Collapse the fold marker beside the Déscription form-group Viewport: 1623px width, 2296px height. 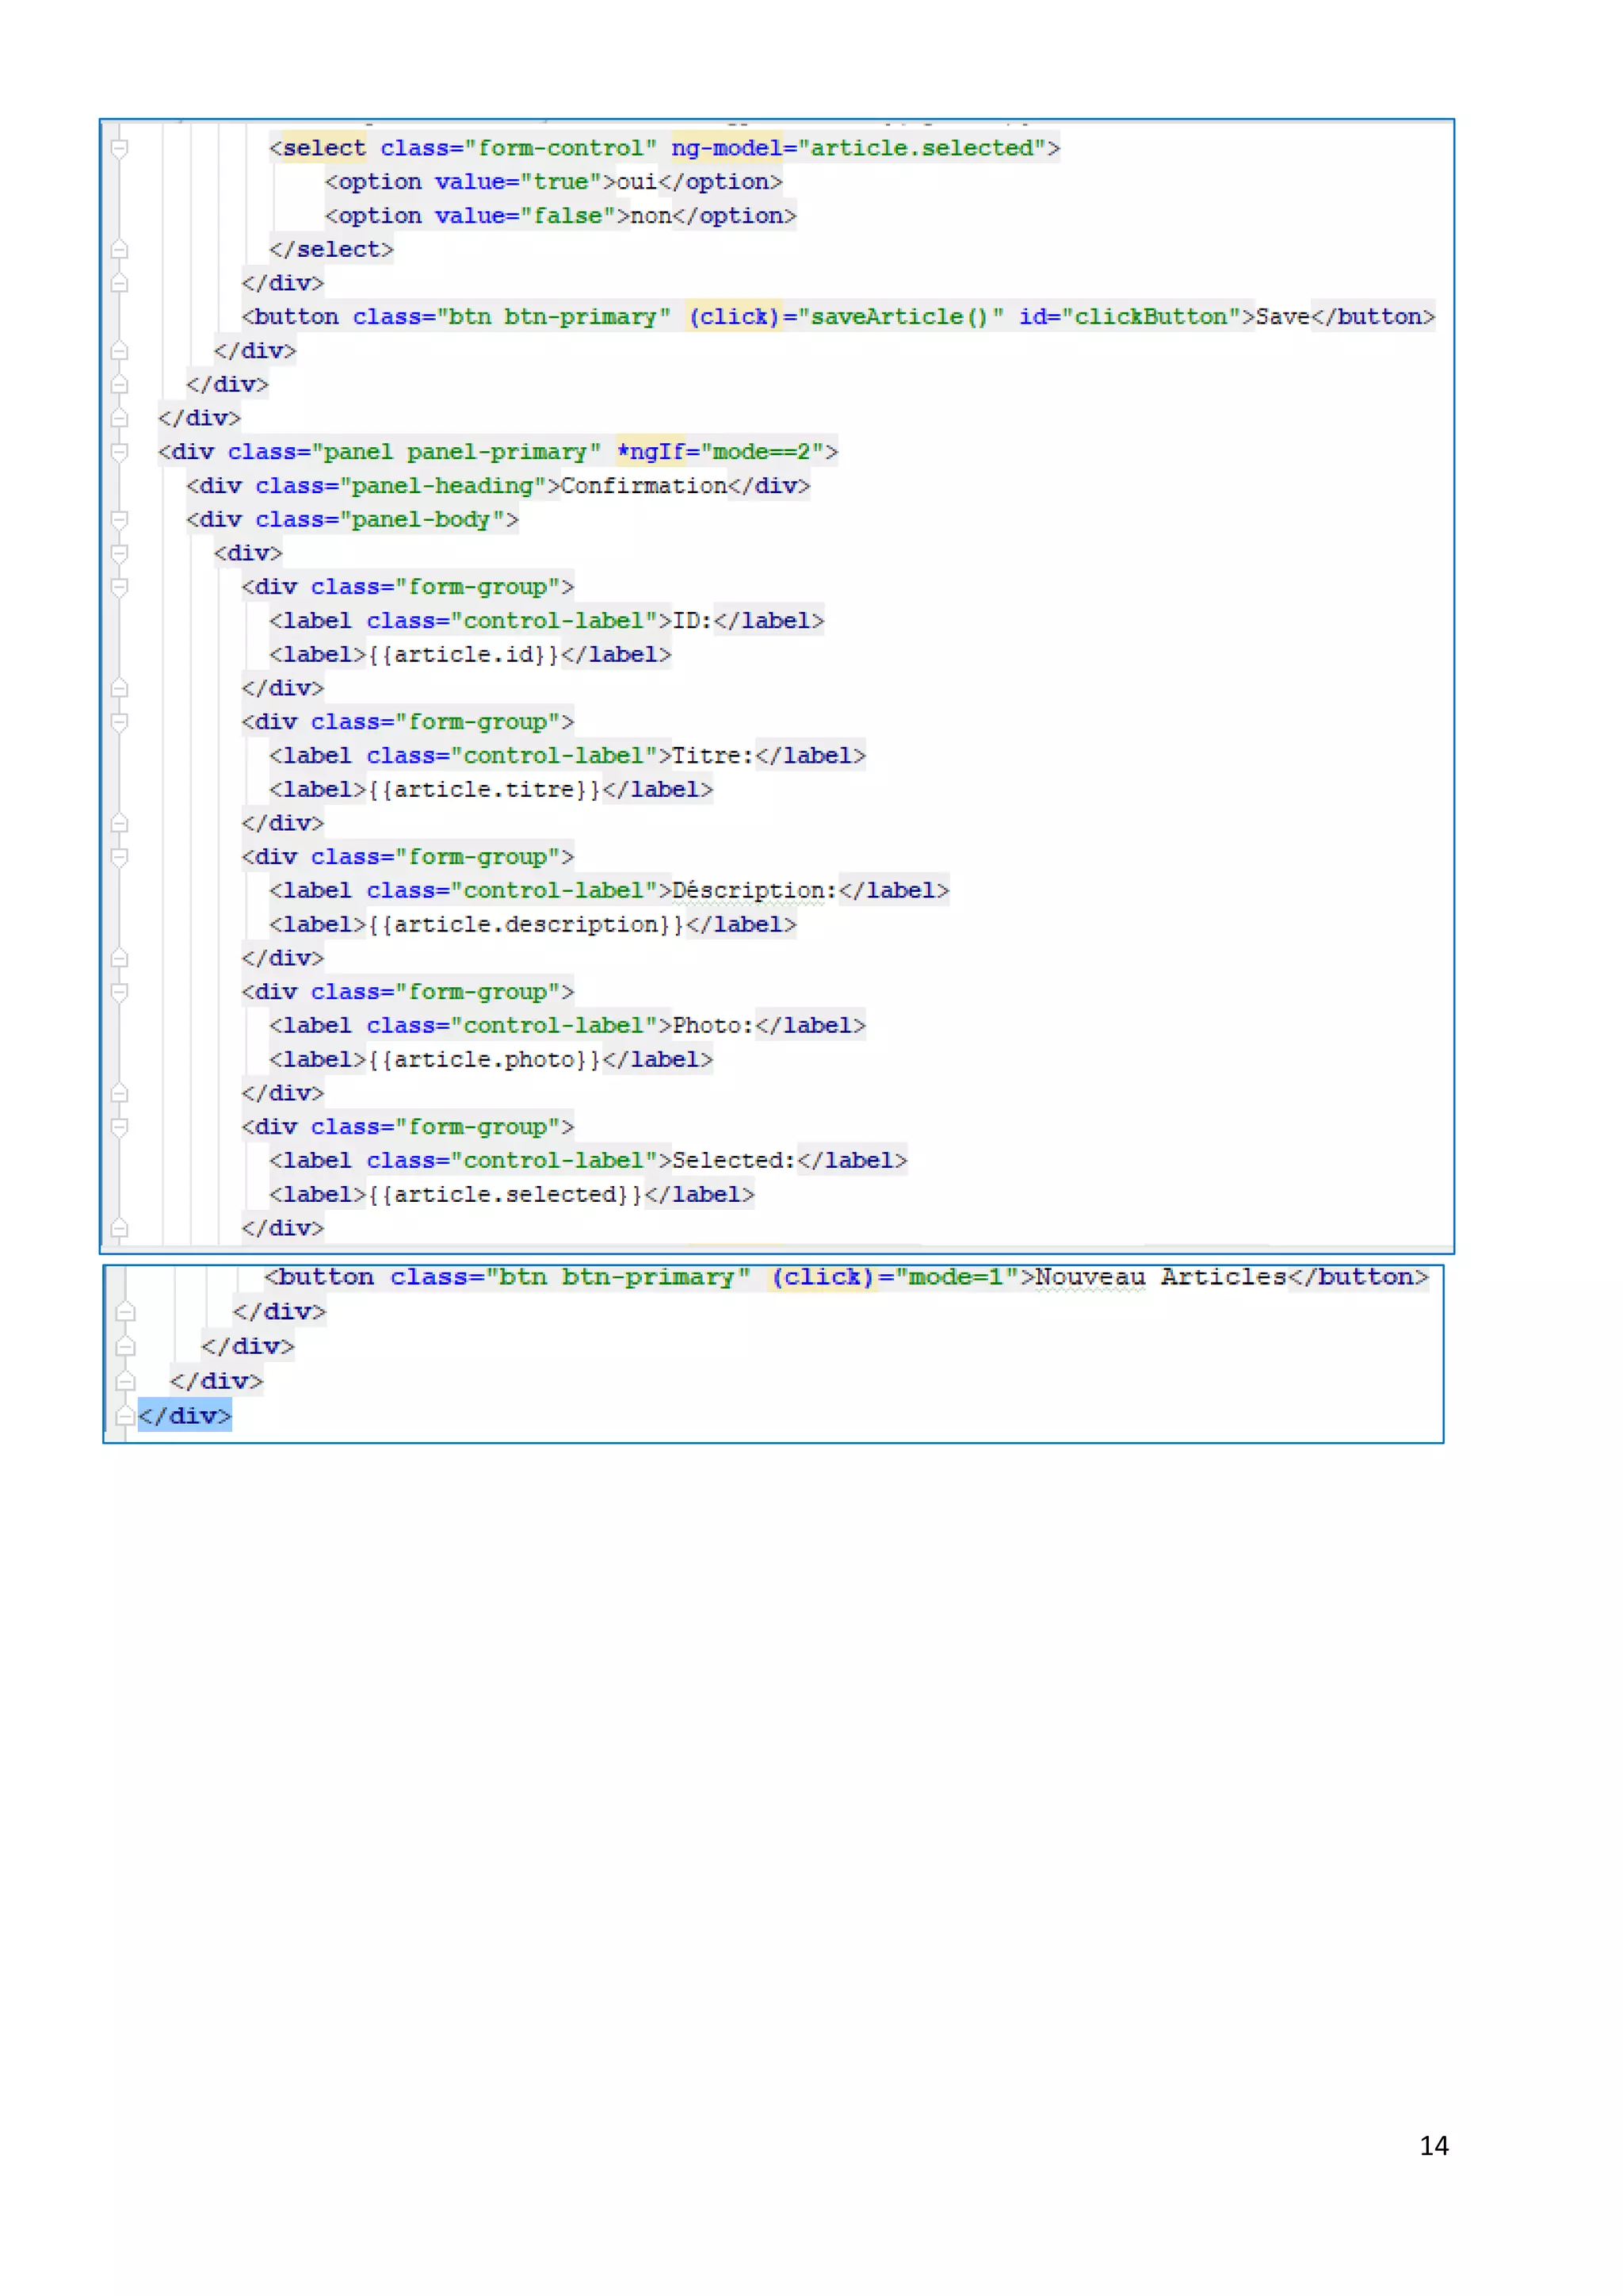click(x=119, y=857)
